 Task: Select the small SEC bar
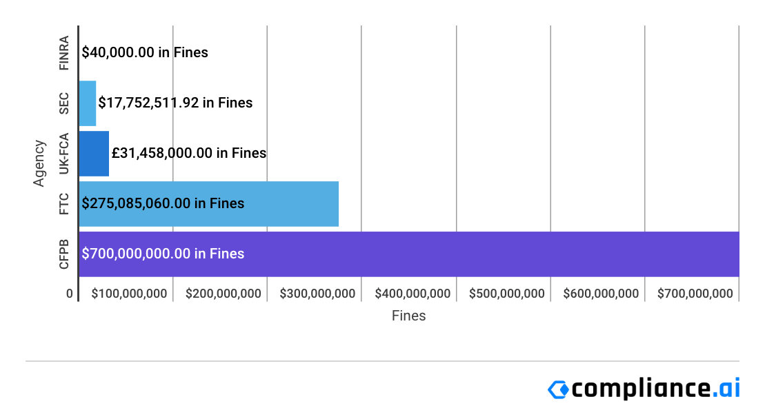[x=88, y=103]
